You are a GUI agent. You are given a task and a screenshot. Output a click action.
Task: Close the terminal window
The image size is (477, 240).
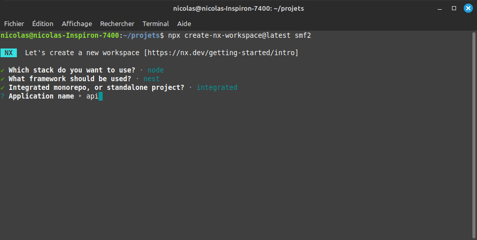(467, 8)
